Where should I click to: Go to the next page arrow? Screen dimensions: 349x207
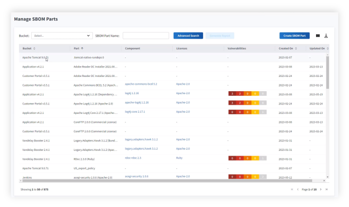point(321,189)
